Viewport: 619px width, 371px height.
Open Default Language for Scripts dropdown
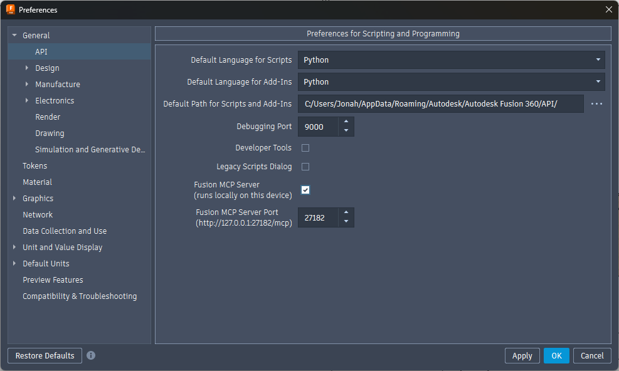[451, 60]
